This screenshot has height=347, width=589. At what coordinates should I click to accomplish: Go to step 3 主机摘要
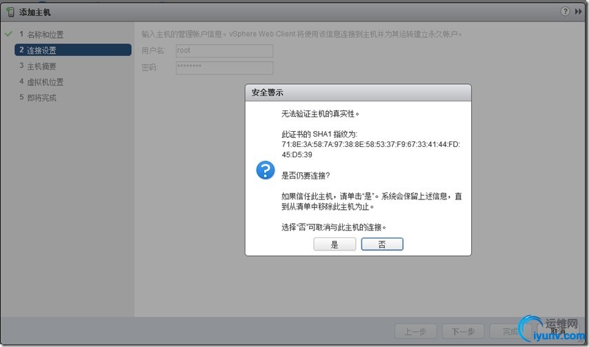point(37,66)
